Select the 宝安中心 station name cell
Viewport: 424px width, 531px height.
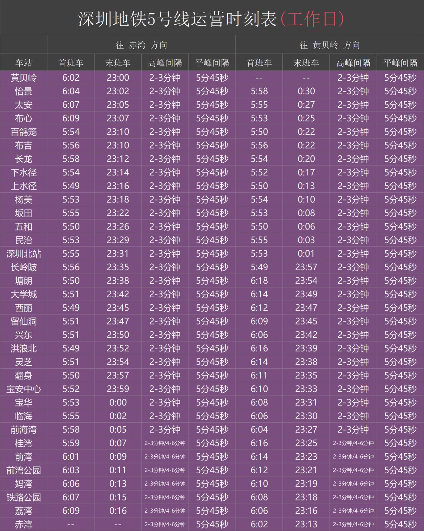coord(24,389)
